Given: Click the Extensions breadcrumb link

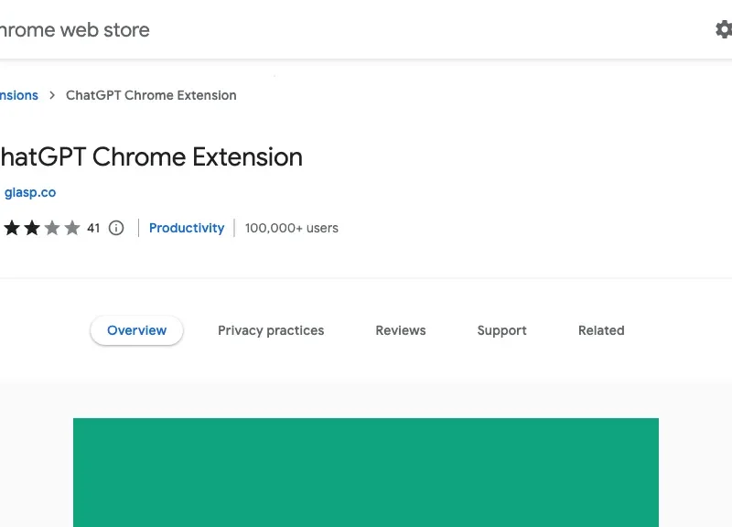Looking at the screenshot, I should 16,95.
